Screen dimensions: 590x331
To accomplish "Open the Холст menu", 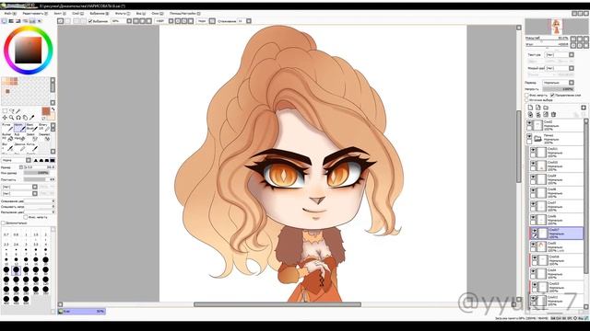I will 60,13.
